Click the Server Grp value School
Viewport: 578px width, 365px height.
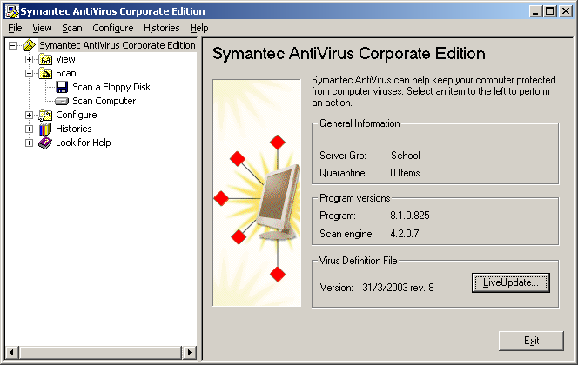[x=406, y=156]
